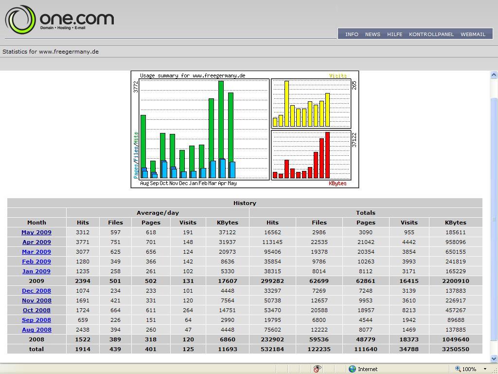
Task: Click the 100% zoom level text
Action: click(x=469, y=369)
